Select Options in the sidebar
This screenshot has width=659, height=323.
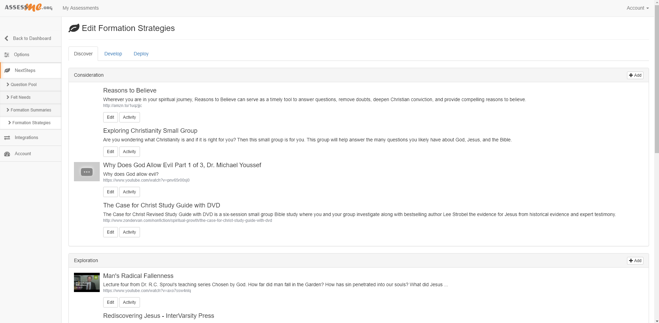tap(31, 55)
